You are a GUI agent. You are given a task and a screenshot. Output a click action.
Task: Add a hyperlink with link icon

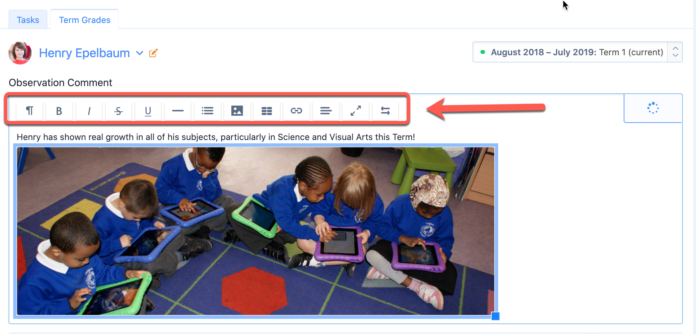click(296, 111)
